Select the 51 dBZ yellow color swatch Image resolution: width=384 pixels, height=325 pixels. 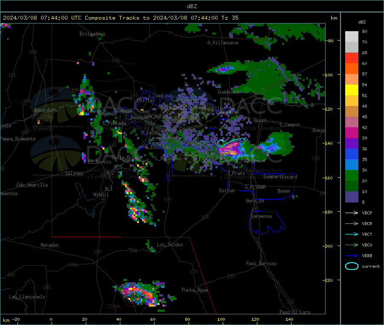[x=352, y=90]
